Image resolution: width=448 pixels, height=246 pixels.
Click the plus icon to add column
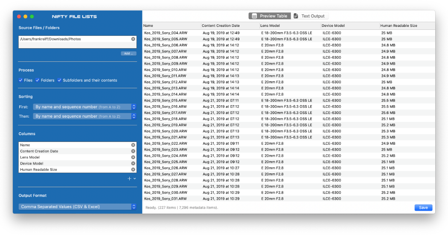(129, 178)
